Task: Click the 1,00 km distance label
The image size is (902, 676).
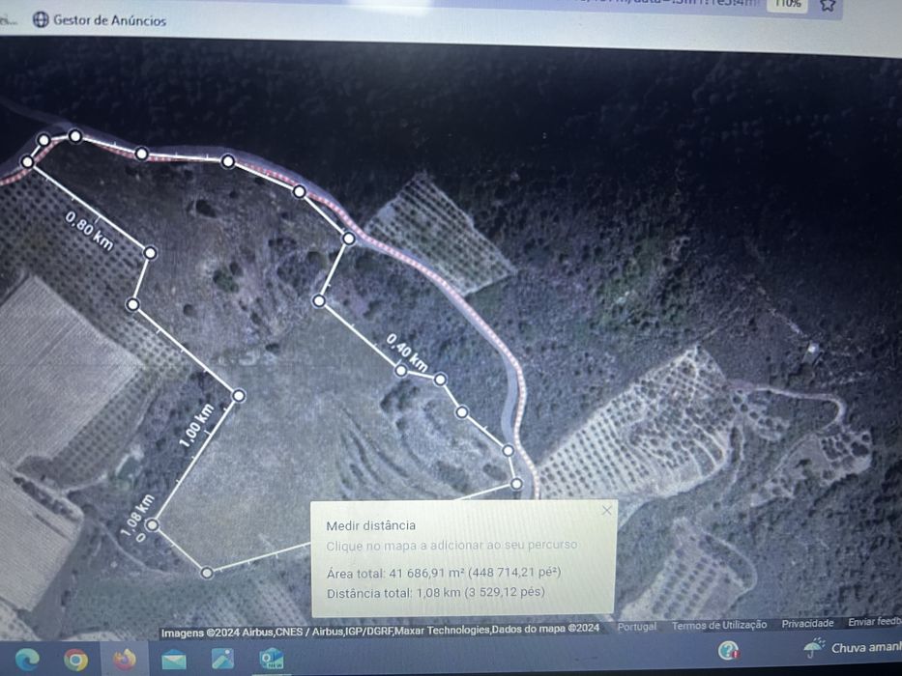Action: tap(196, 426)
